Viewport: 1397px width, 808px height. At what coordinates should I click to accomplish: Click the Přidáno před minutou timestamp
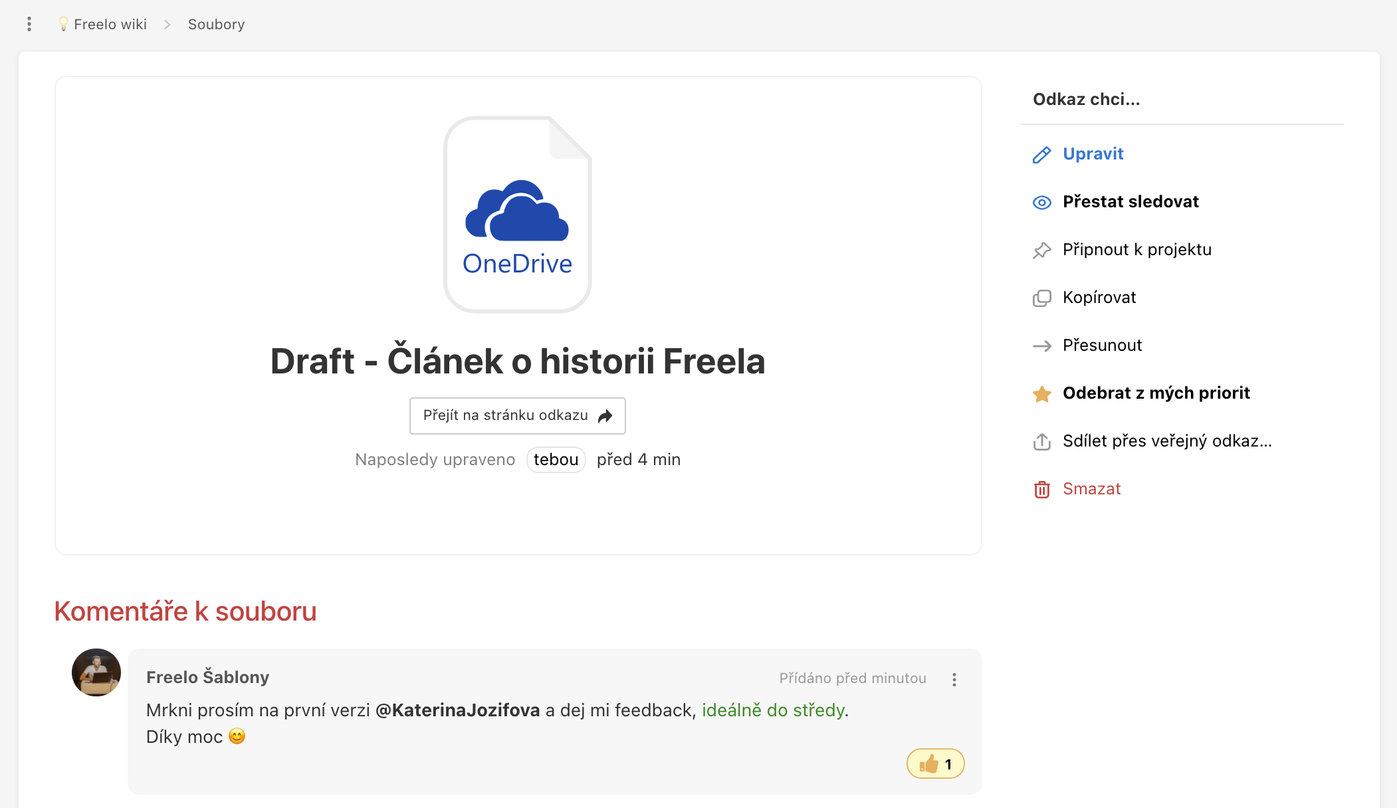(x=853, y=678)
